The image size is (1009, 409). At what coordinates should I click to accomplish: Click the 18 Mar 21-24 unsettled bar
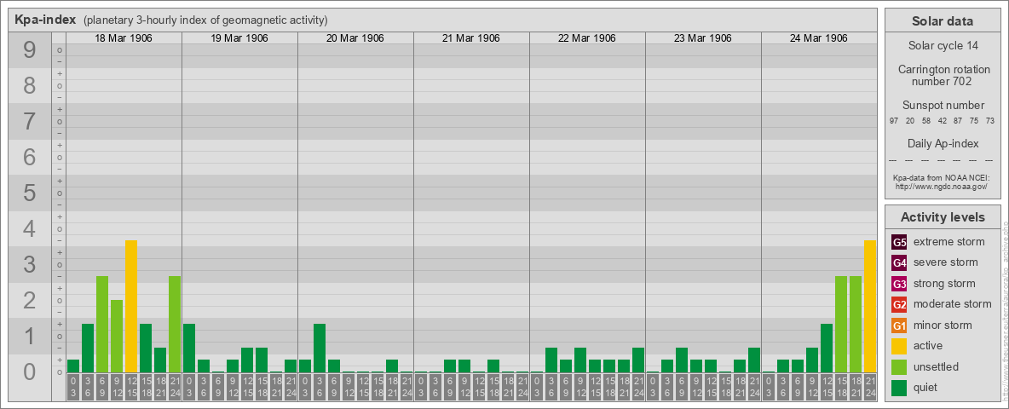point(175,324)
